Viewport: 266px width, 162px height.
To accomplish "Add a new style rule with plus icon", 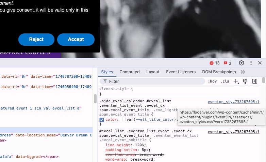I will coord(236,81).
